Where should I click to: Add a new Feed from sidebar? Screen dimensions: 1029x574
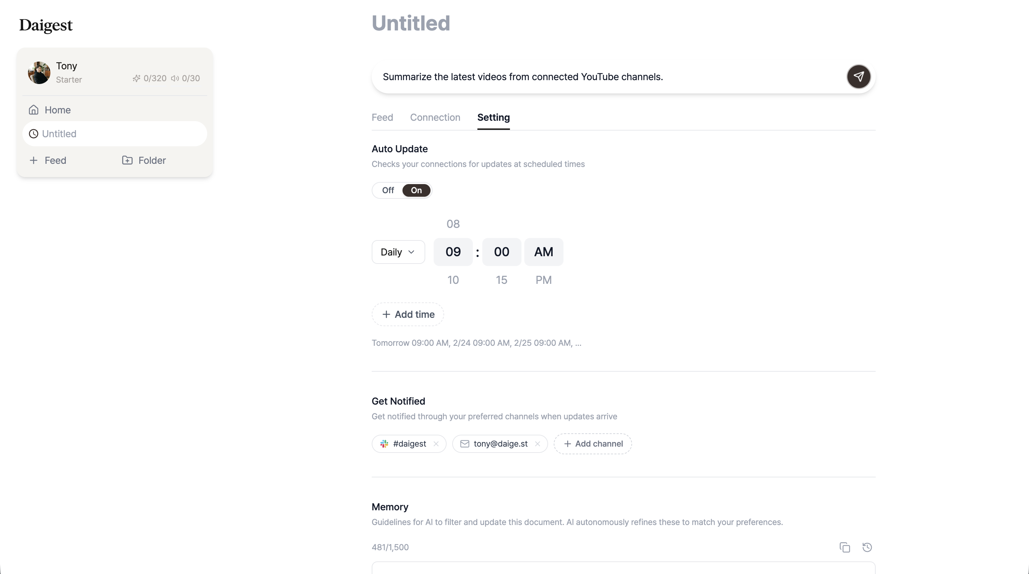48,160
